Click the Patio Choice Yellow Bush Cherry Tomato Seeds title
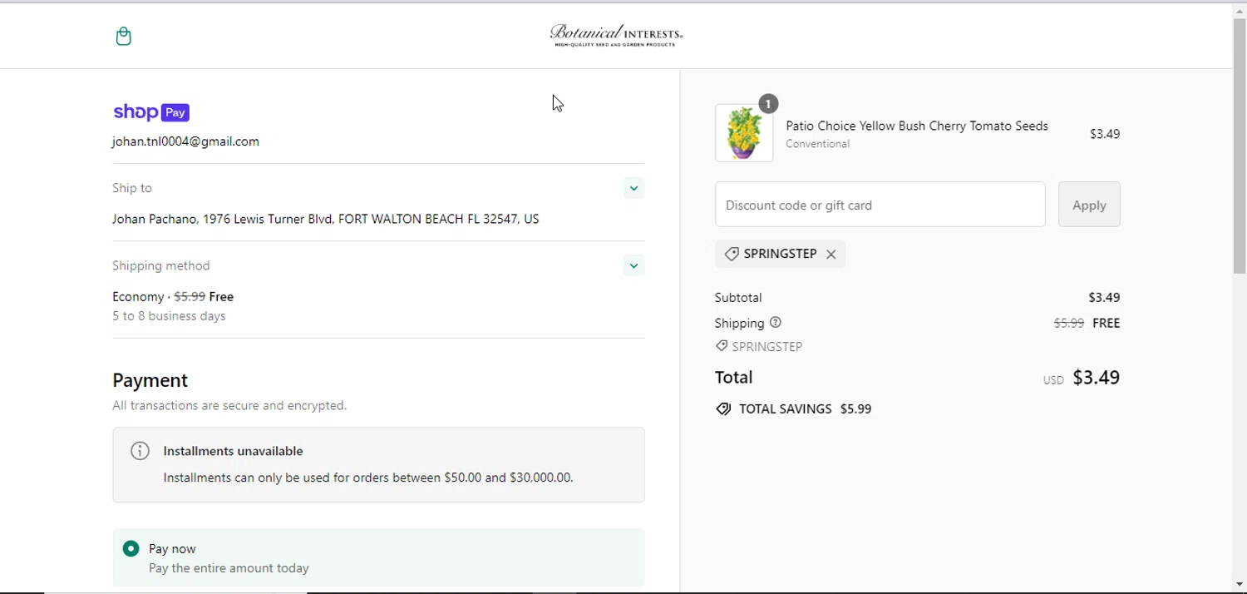The image size is (1247, 594). pos(917,126)
